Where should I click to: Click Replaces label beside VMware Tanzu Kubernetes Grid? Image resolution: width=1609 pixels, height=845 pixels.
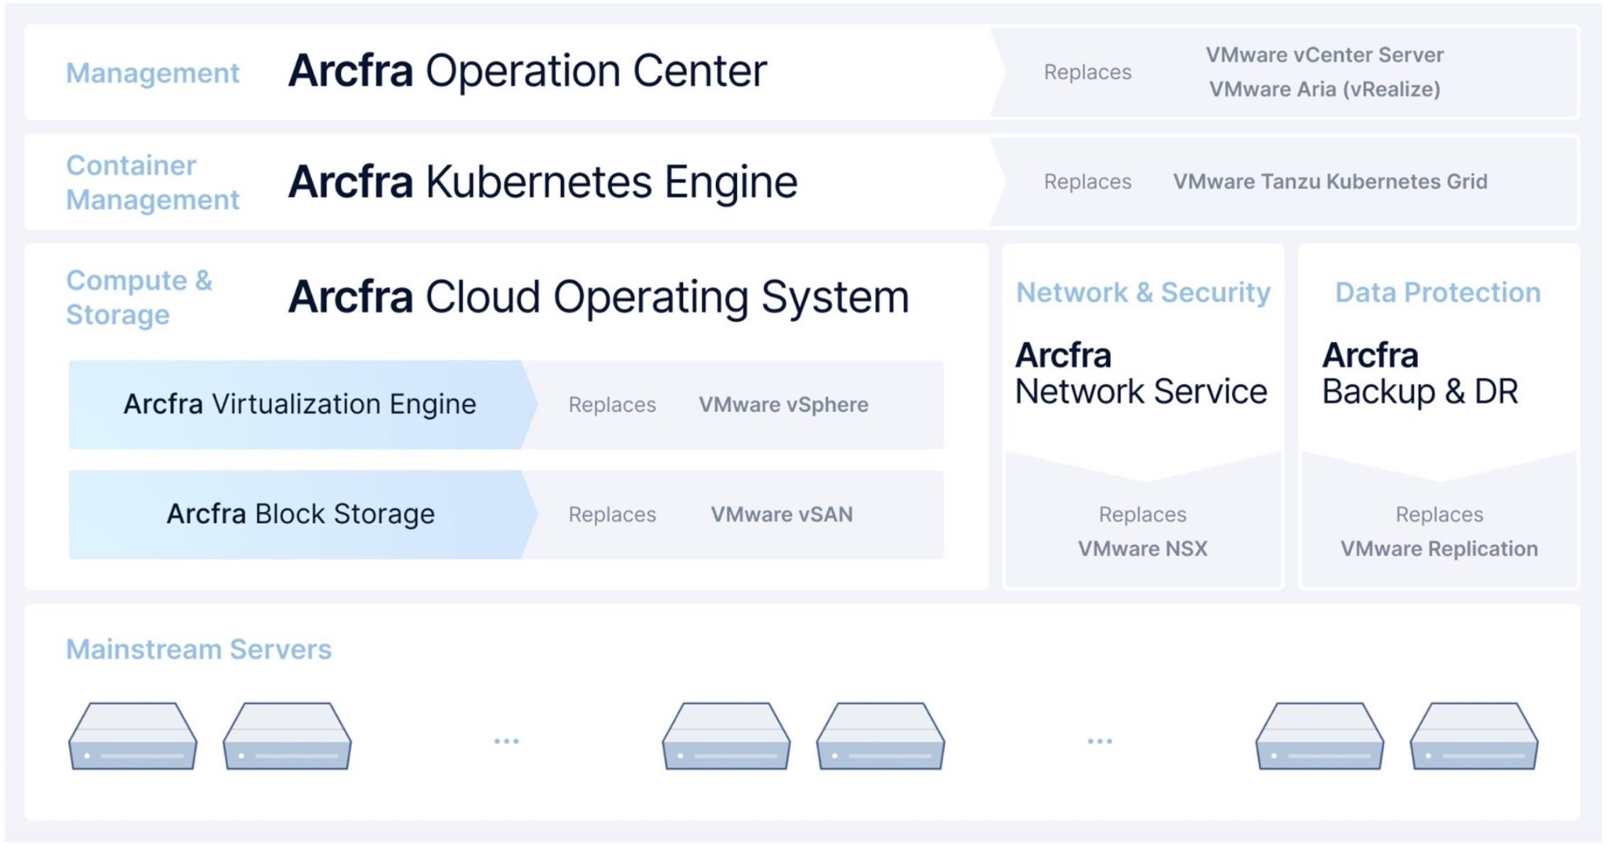(1087, 182)
